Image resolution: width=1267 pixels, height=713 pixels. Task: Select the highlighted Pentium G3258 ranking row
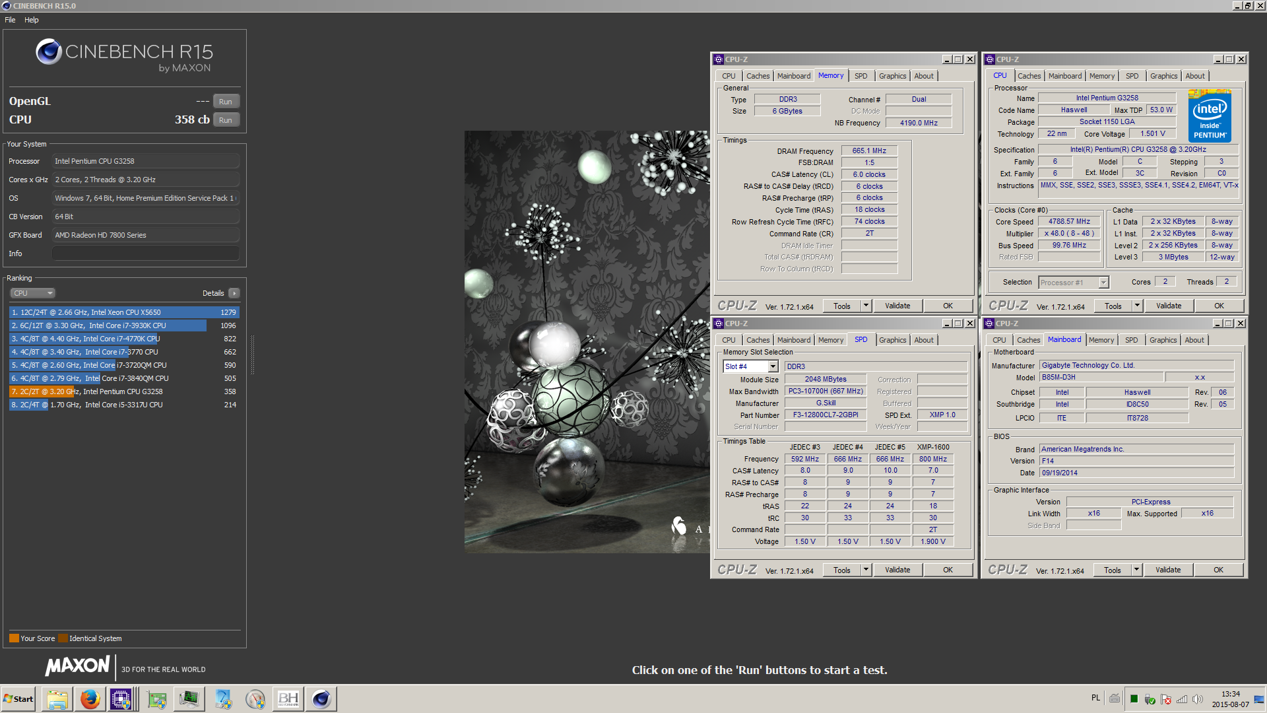point(124,391)
